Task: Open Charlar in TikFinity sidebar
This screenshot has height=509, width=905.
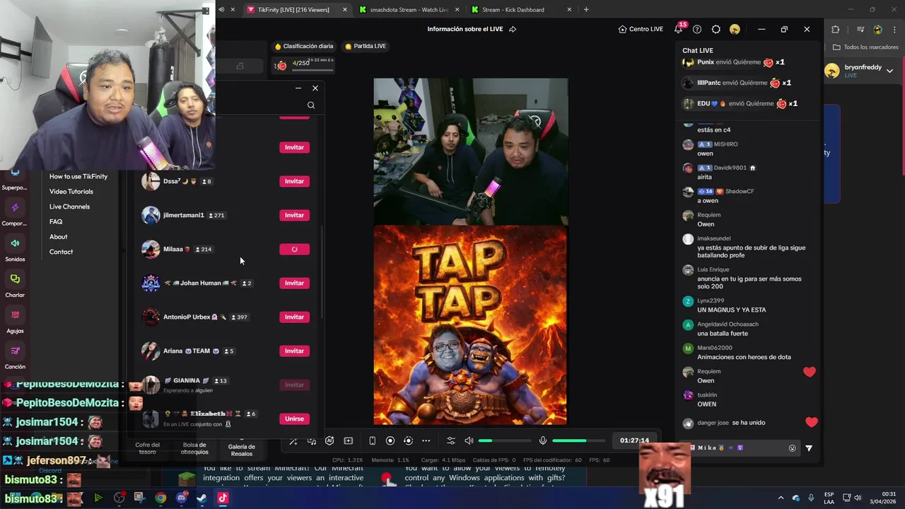Action: (15, 285)
